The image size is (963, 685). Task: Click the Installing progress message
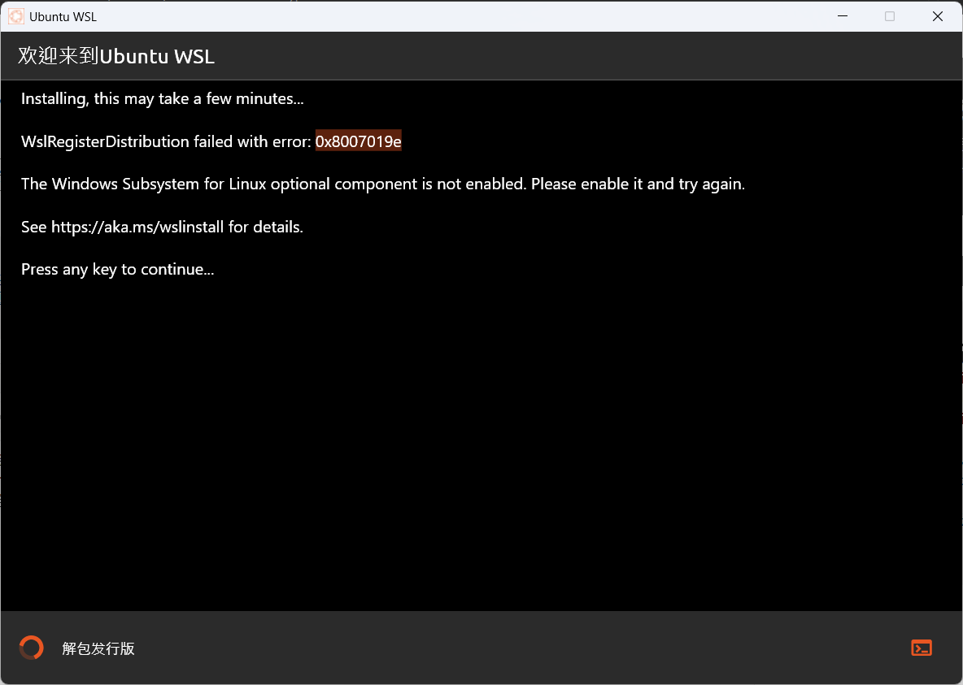coord(162,98)
